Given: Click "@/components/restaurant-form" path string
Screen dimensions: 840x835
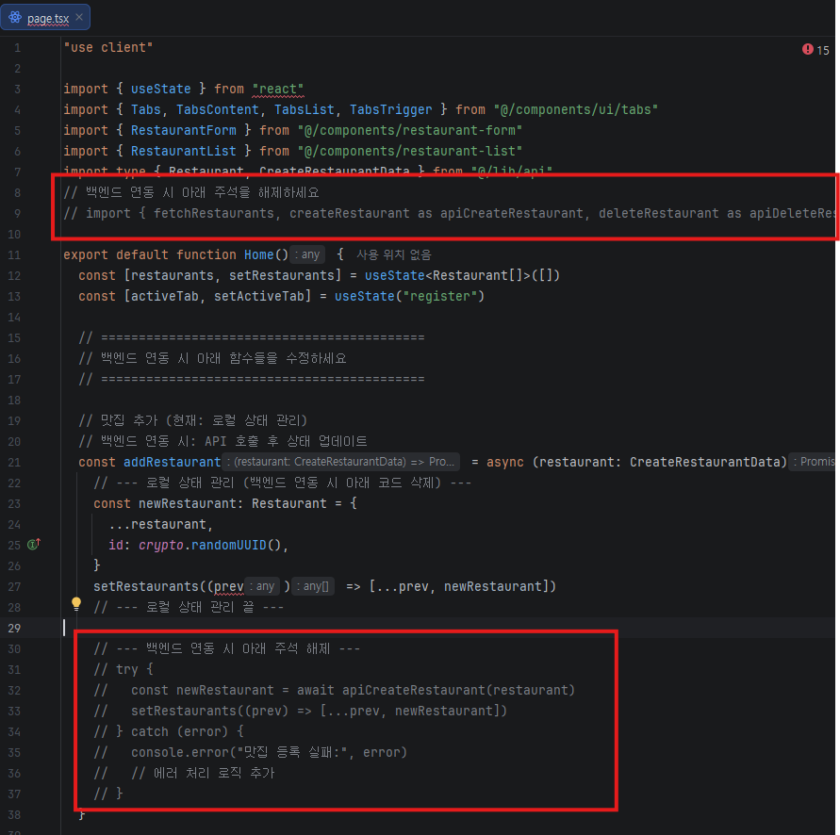Looking at the screenshot, I should point(410,130).
